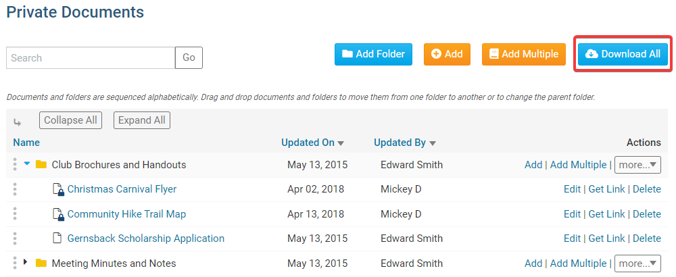Screen dimensions: 676x277
Task: Click the locked Community Hike Trail Map icon
Action: 58,214
